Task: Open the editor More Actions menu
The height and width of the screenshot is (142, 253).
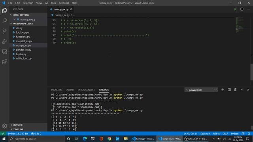Action: pos(248,9)
